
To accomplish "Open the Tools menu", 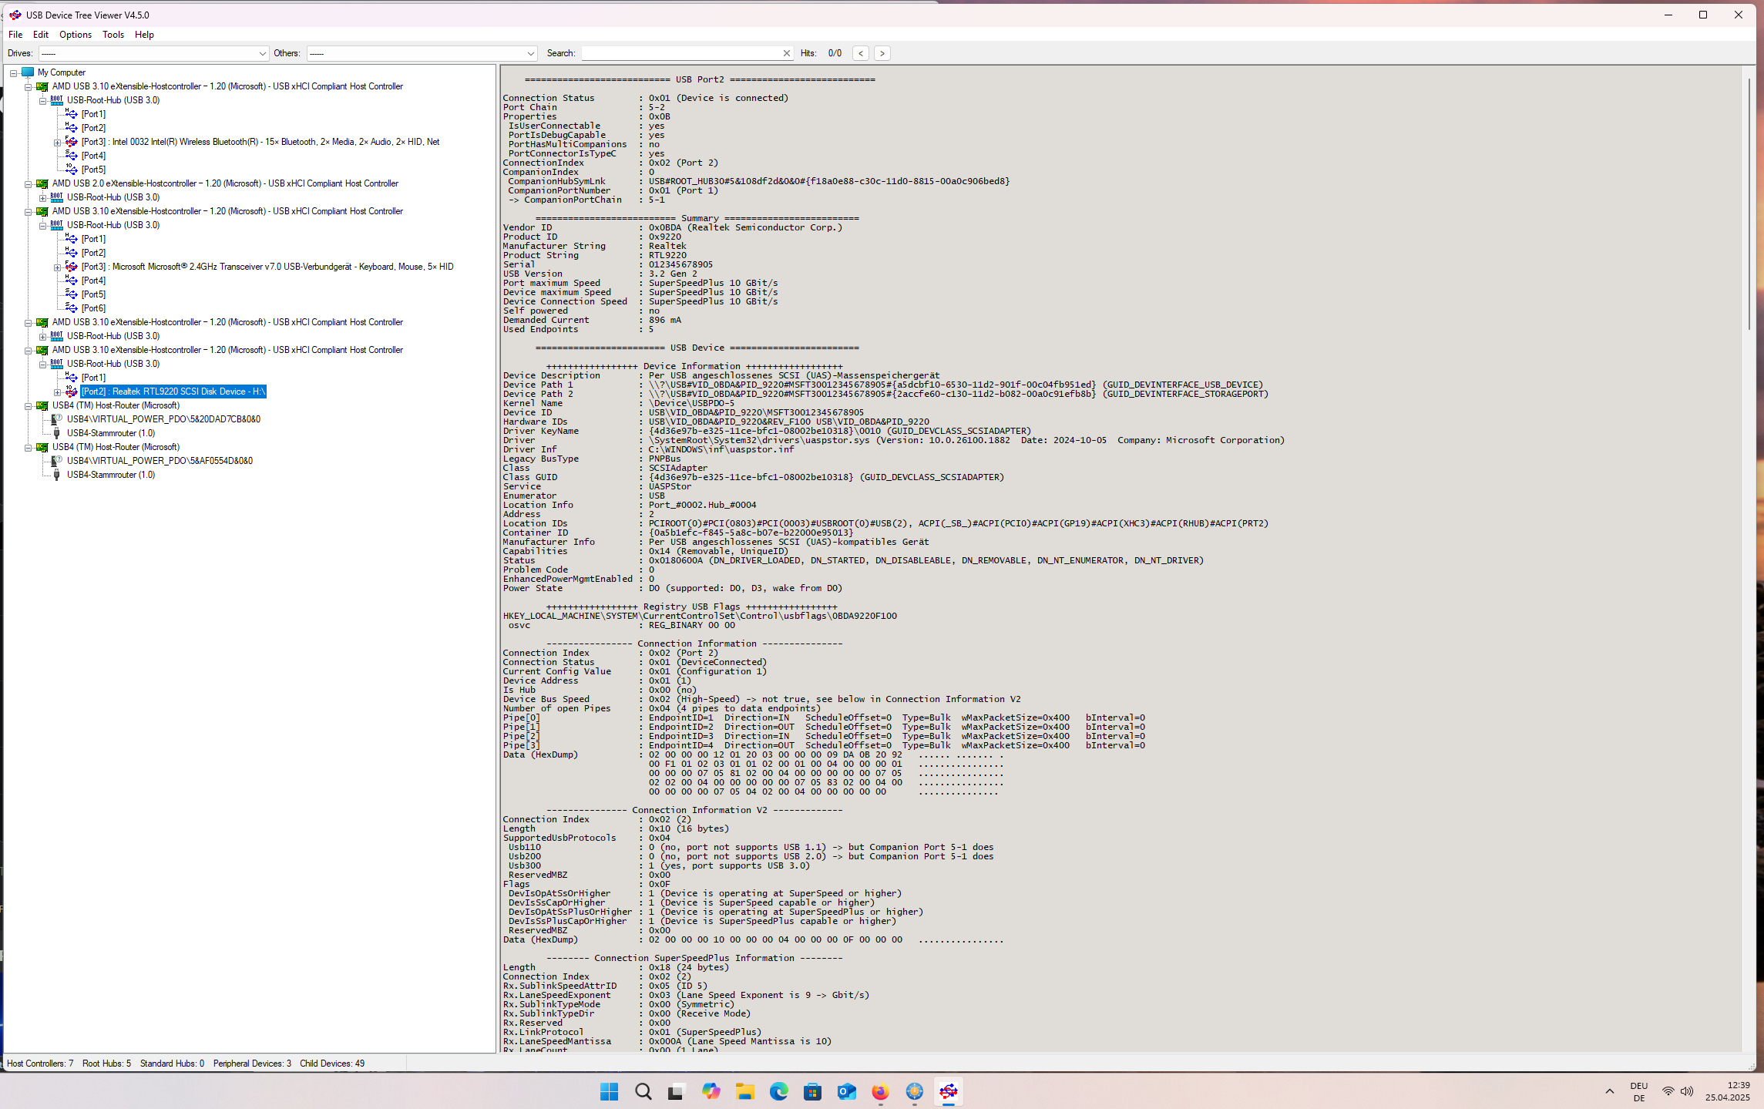I will 113,35.
